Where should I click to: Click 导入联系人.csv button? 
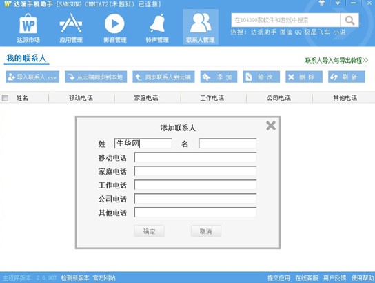click(x=32, y=77)
